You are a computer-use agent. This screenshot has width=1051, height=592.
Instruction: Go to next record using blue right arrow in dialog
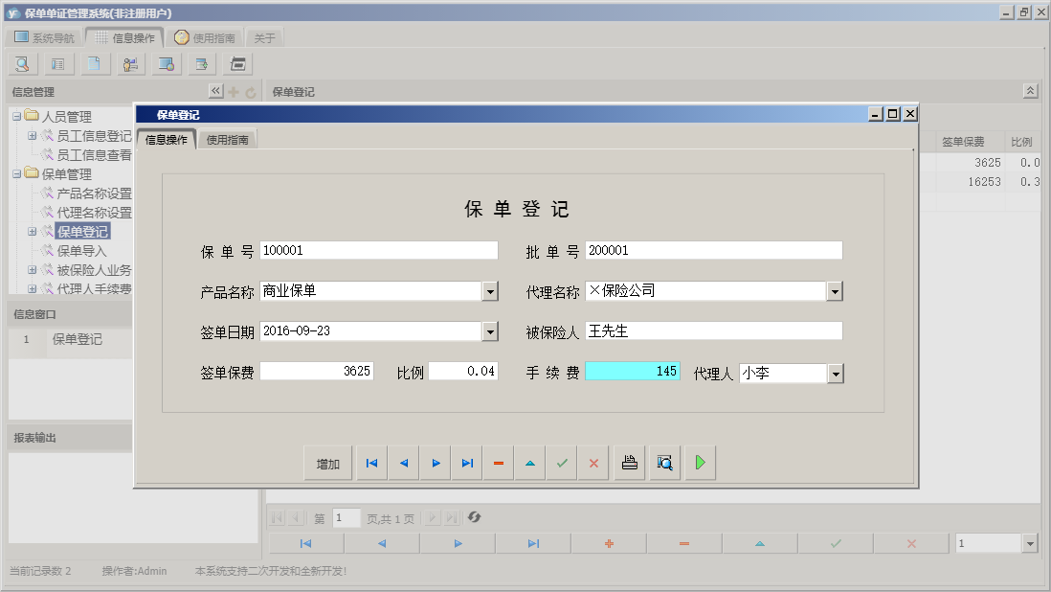[436, 464]
